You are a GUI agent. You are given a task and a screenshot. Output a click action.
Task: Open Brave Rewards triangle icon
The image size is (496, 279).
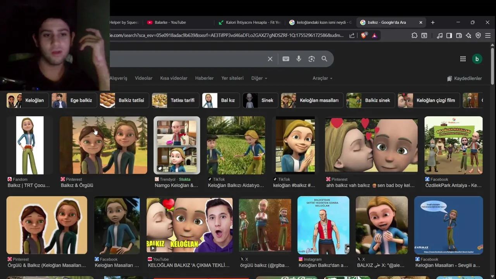[374, 35]
